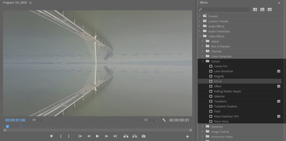Select the Rolling Shutter Repair effect
286x141 pixels.
coord(227,91)
